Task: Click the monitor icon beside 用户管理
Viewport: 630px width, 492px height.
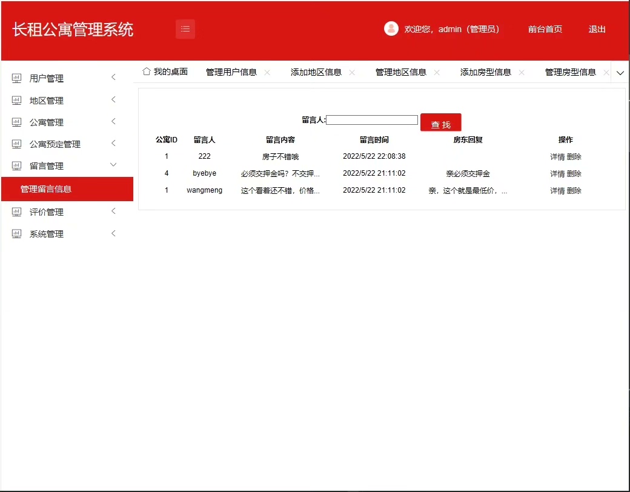Action: click(x=17, y=78)
